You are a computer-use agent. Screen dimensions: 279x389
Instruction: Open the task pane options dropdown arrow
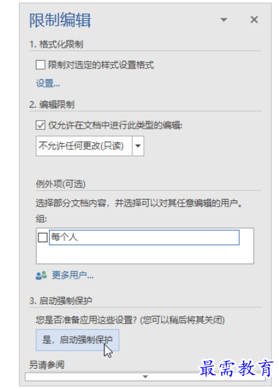point(224,20)
